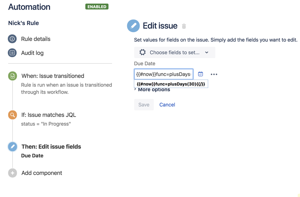Select the orange JQL condition magnifier icon

coord(12,115)
